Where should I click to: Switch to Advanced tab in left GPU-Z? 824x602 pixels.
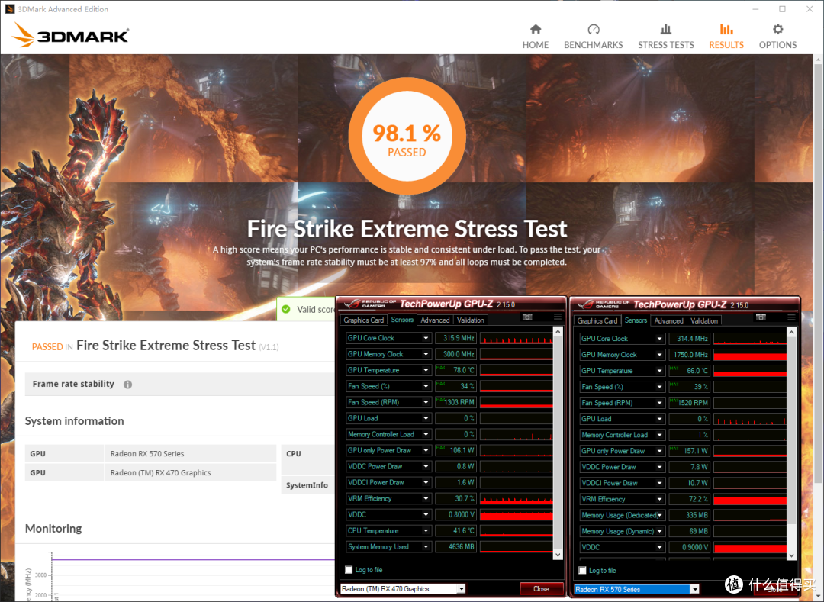point(435,320)
